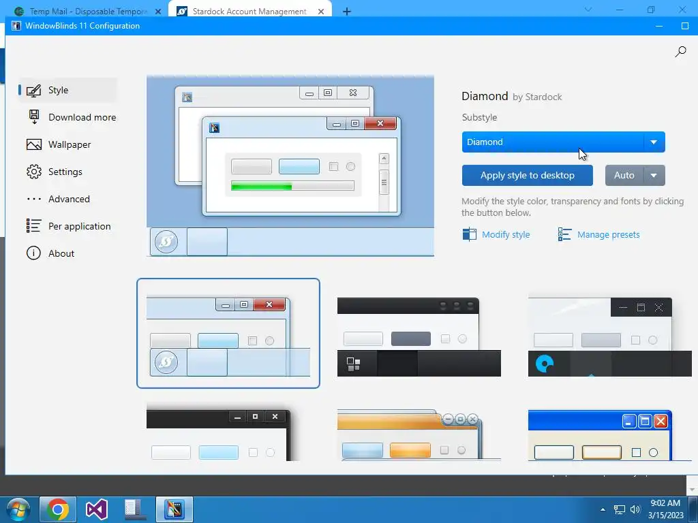Open the Windows Start orb
The height and width of the screenshot is (523, 698).
point(18,509)
